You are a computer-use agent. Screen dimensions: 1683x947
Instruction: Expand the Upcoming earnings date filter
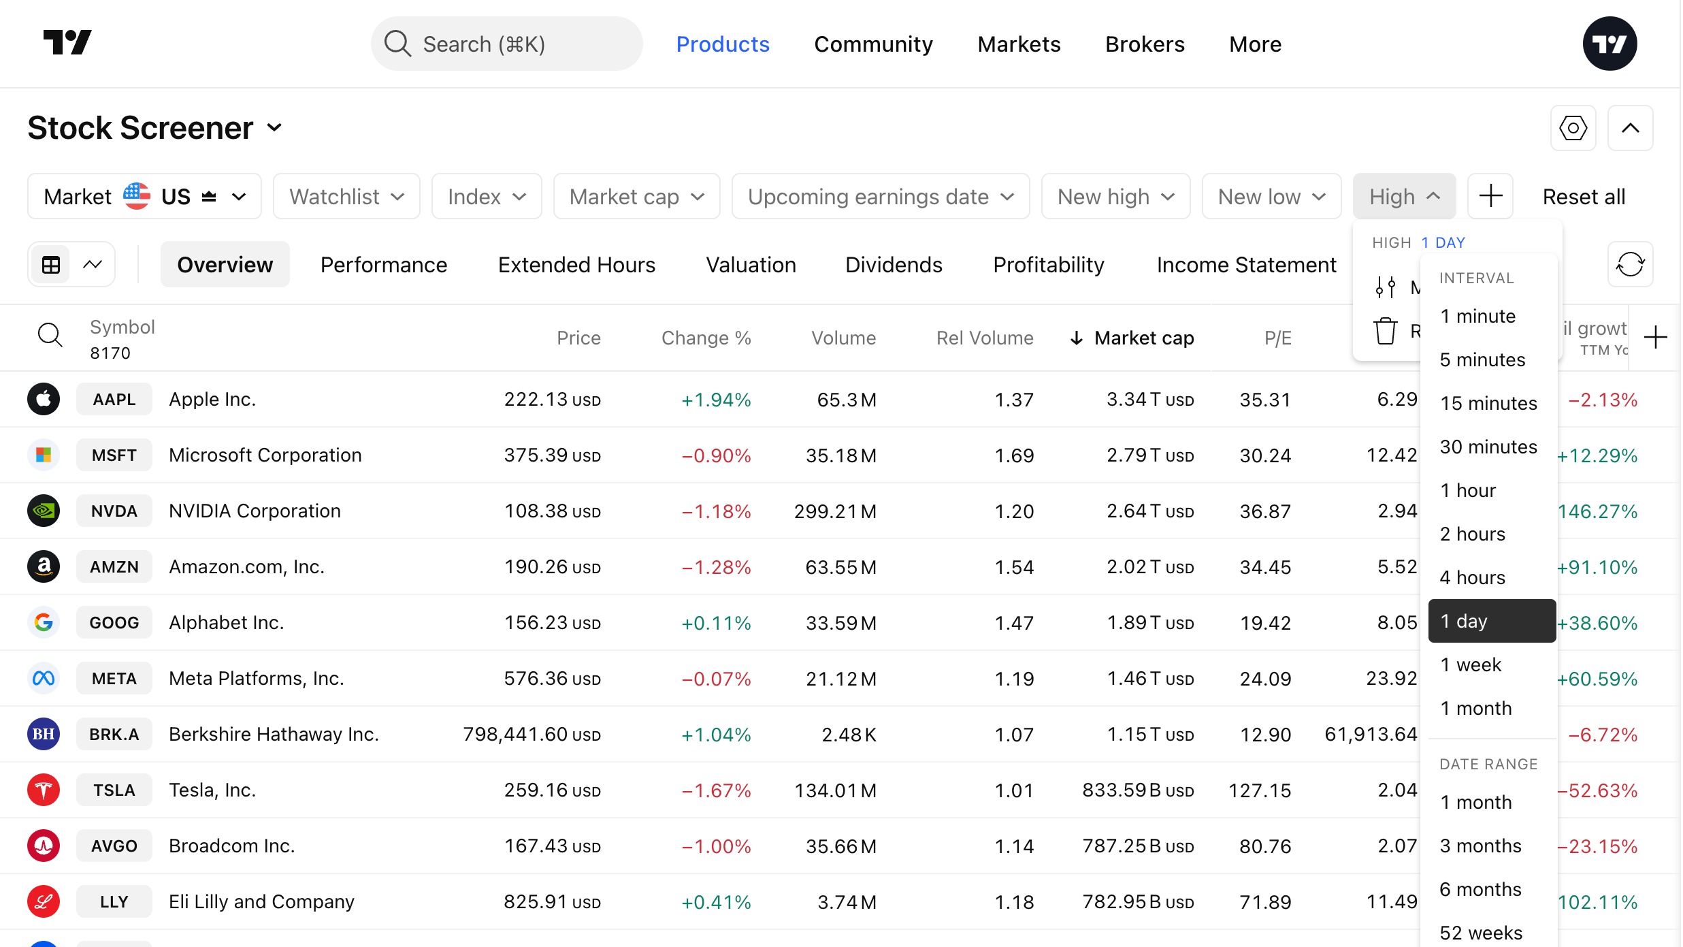[x=880, y=197]
